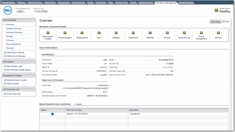Click the vertical scrollbar on the right

[x=231, y=75]
